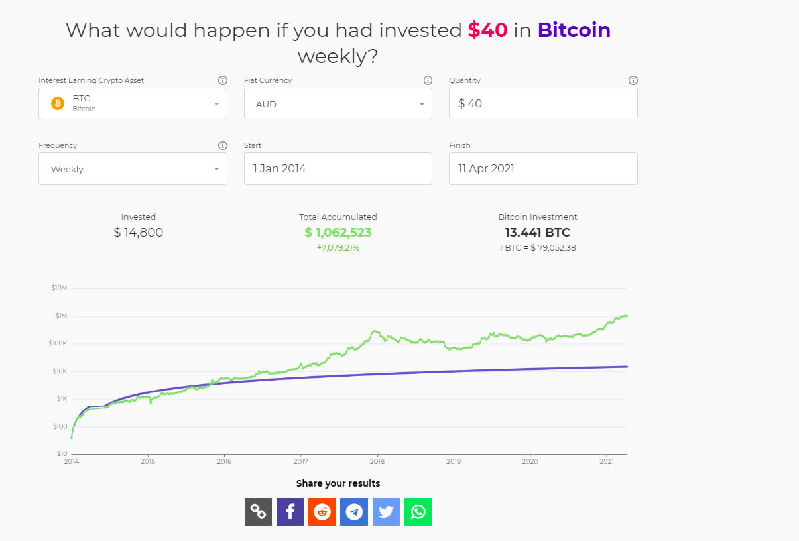Click the copy link share icon
This screenshot has height=541, width=799.
click(258, 512)
